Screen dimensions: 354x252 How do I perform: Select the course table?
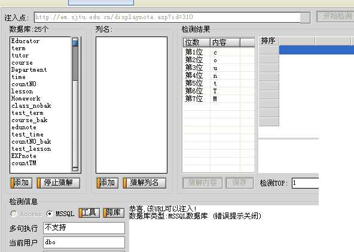[x=22, y=63]
